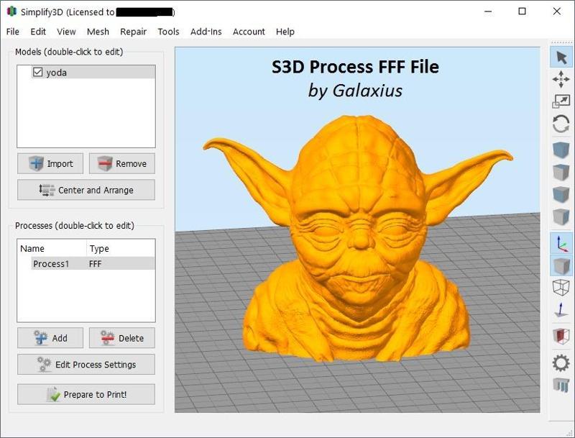Click the Simplify3D title bar app icon
This screenshot has height=438, width=575.
[11, 12]
